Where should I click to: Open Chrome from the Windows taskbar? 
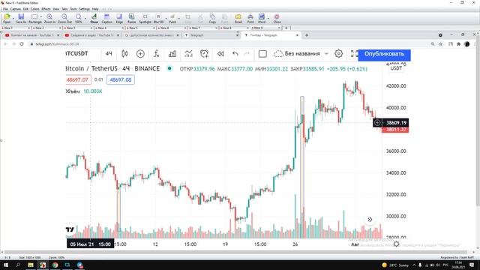(55, 265)
